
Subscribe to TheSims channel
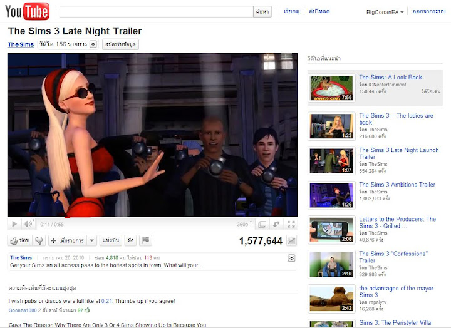pos(120,44)
